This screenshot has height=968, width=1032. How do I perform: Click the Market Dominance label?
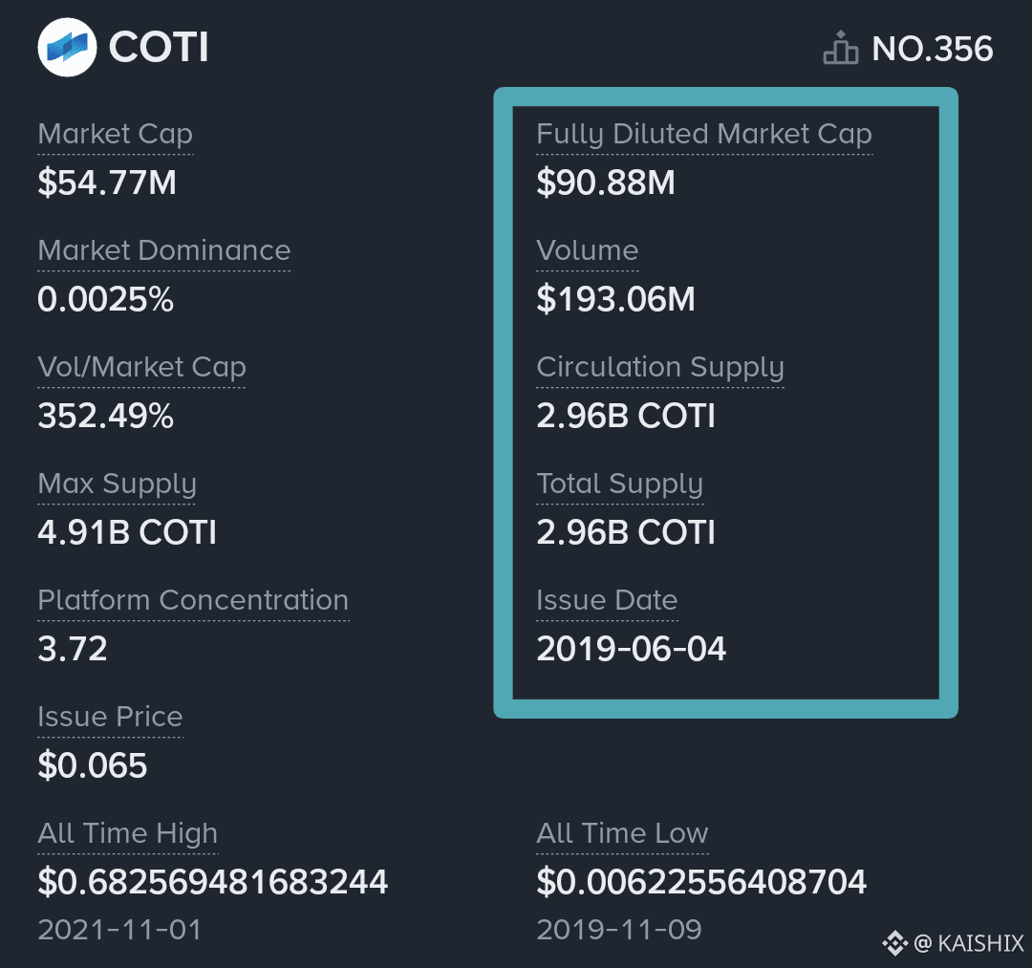click(x=164, y=250)
